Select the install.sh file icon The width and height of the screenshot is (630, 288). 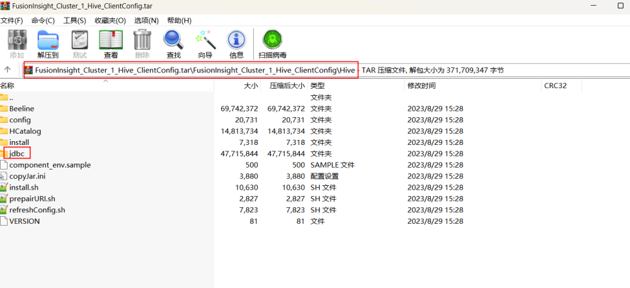point(4,187)
